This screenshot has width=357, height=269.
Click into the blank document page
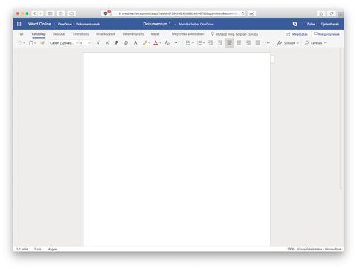[x=176, y=149]
